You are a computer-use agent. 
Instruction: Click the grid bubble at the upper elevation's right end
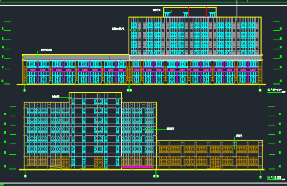tap(260, 90)
